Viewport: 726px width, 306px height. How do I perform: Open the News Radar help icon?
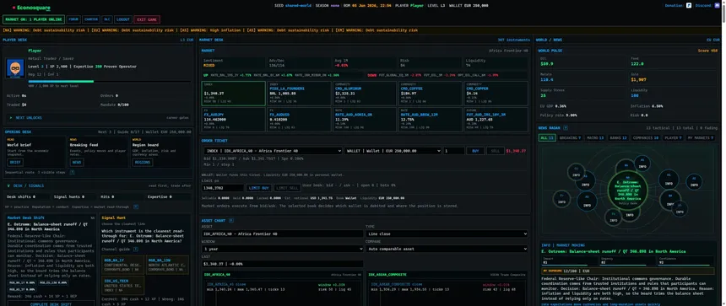tap(566, 127)
